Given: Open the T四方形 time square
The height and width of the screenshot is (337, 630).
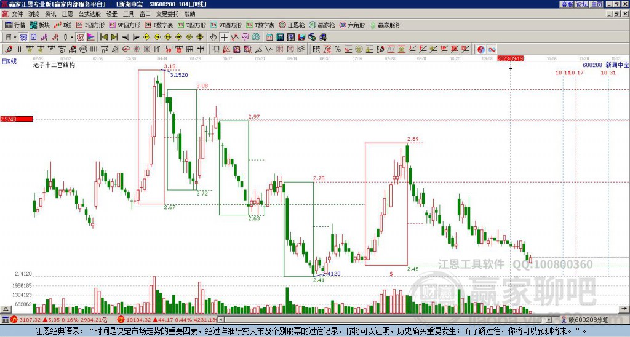Looking at the screenshot, I should click(191, 25).
